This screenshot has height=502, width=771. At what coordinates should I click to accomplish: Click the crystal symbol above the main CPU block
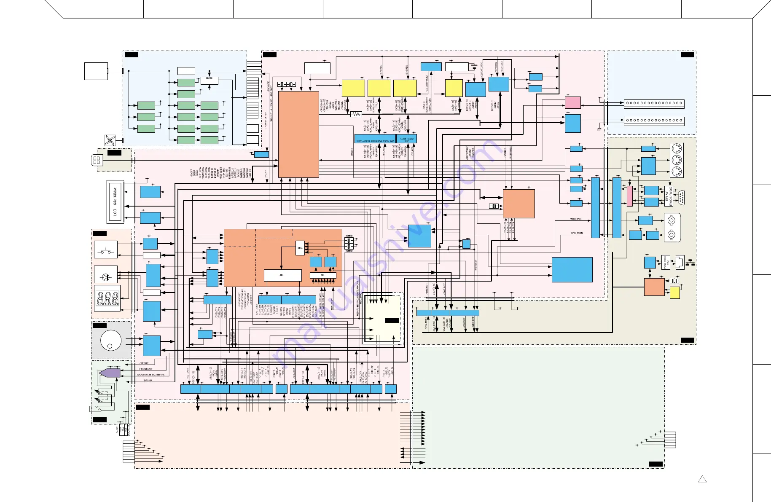pos(287,85)
